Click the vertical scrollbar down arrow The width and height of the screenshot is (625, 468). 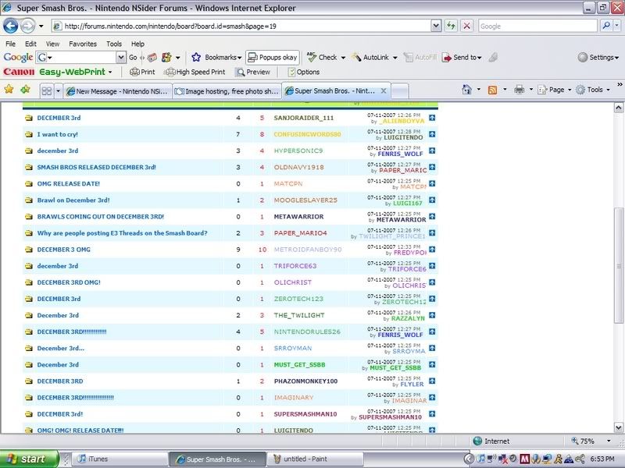point(618,427)
